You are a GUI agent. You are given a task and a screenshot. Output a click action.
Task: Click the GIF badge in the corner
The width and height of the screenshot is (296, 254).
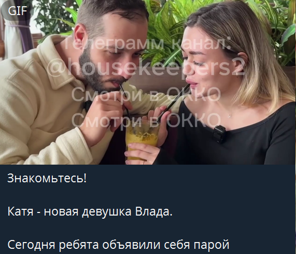click(x=17, y=10)
